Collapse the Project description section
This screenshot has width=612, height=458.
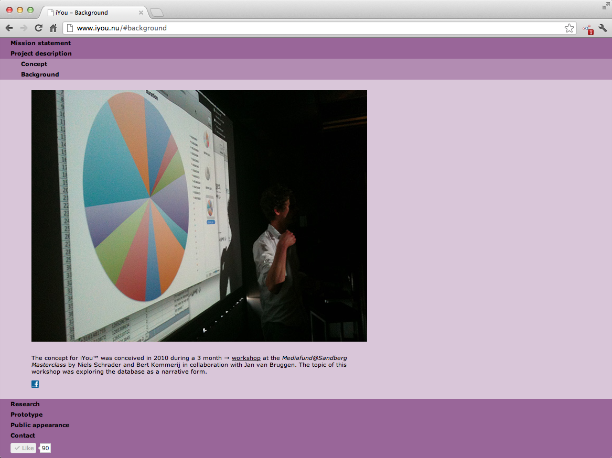[41, 53]
